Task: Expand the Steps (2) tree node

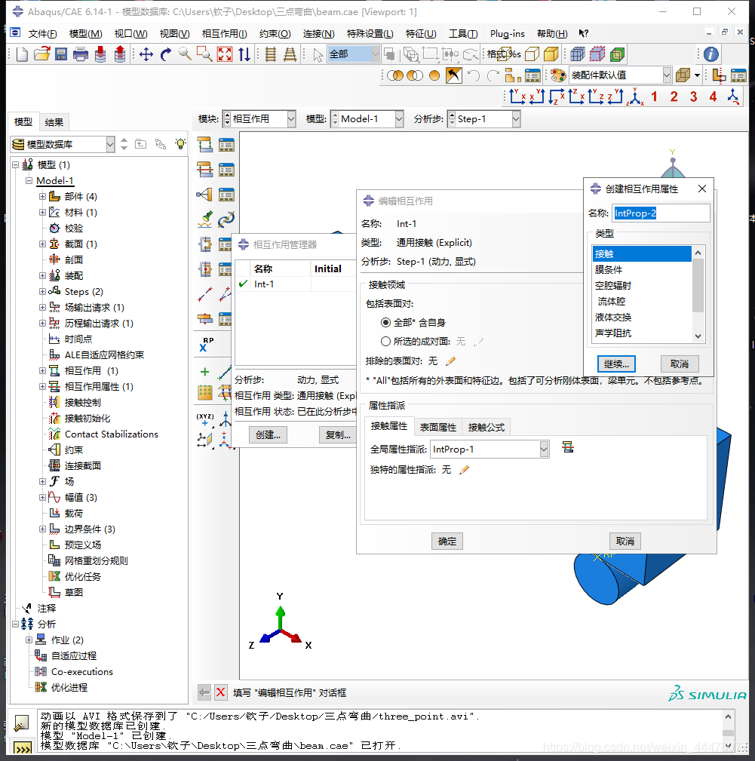Action: coord(43,292)
